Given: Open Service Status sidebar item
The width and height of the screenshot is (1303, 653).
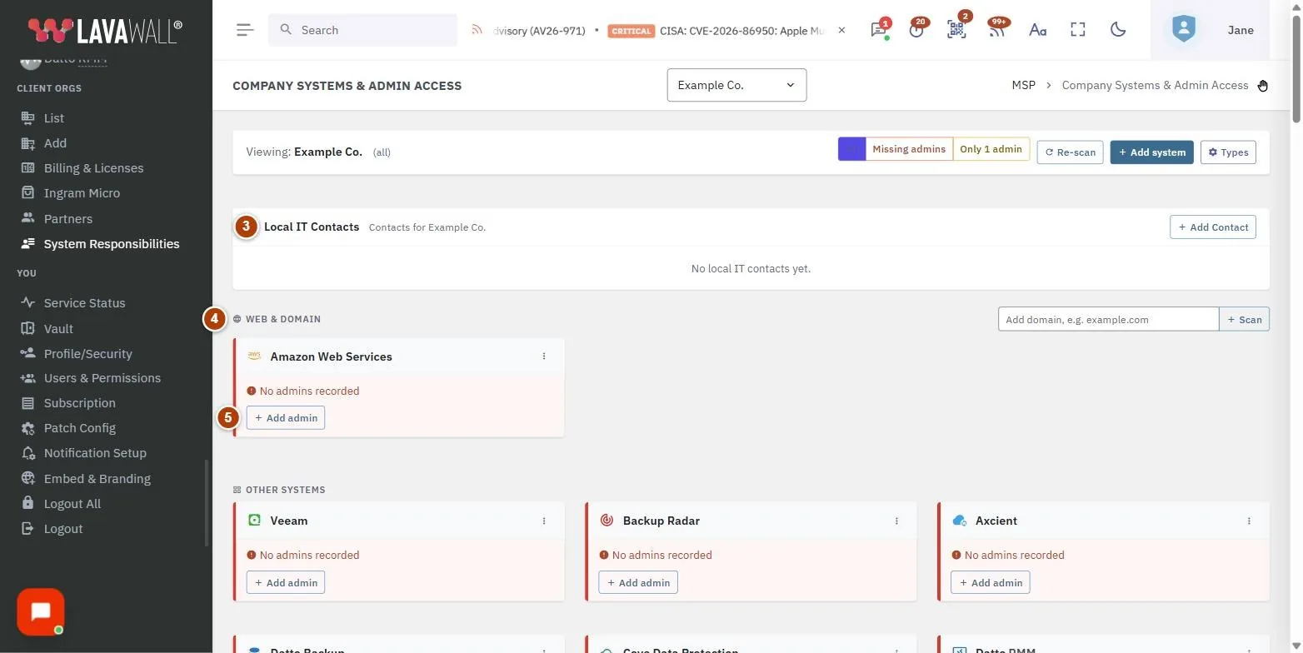Looking at the screenshot, I should coord(84,303).
